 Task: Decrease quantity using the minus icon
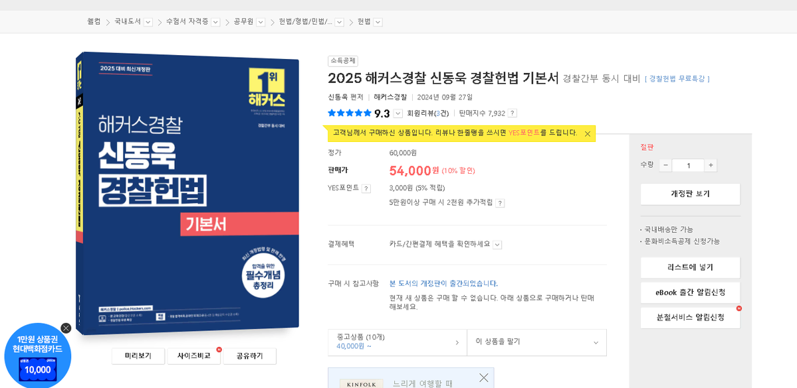coord(665,165)
